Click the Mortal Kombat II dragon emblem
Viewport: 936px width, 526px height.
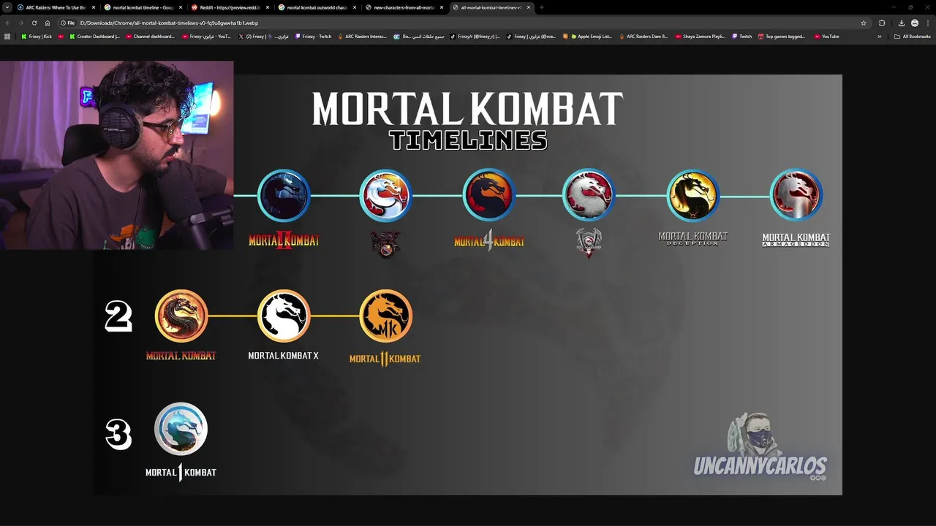284,196
